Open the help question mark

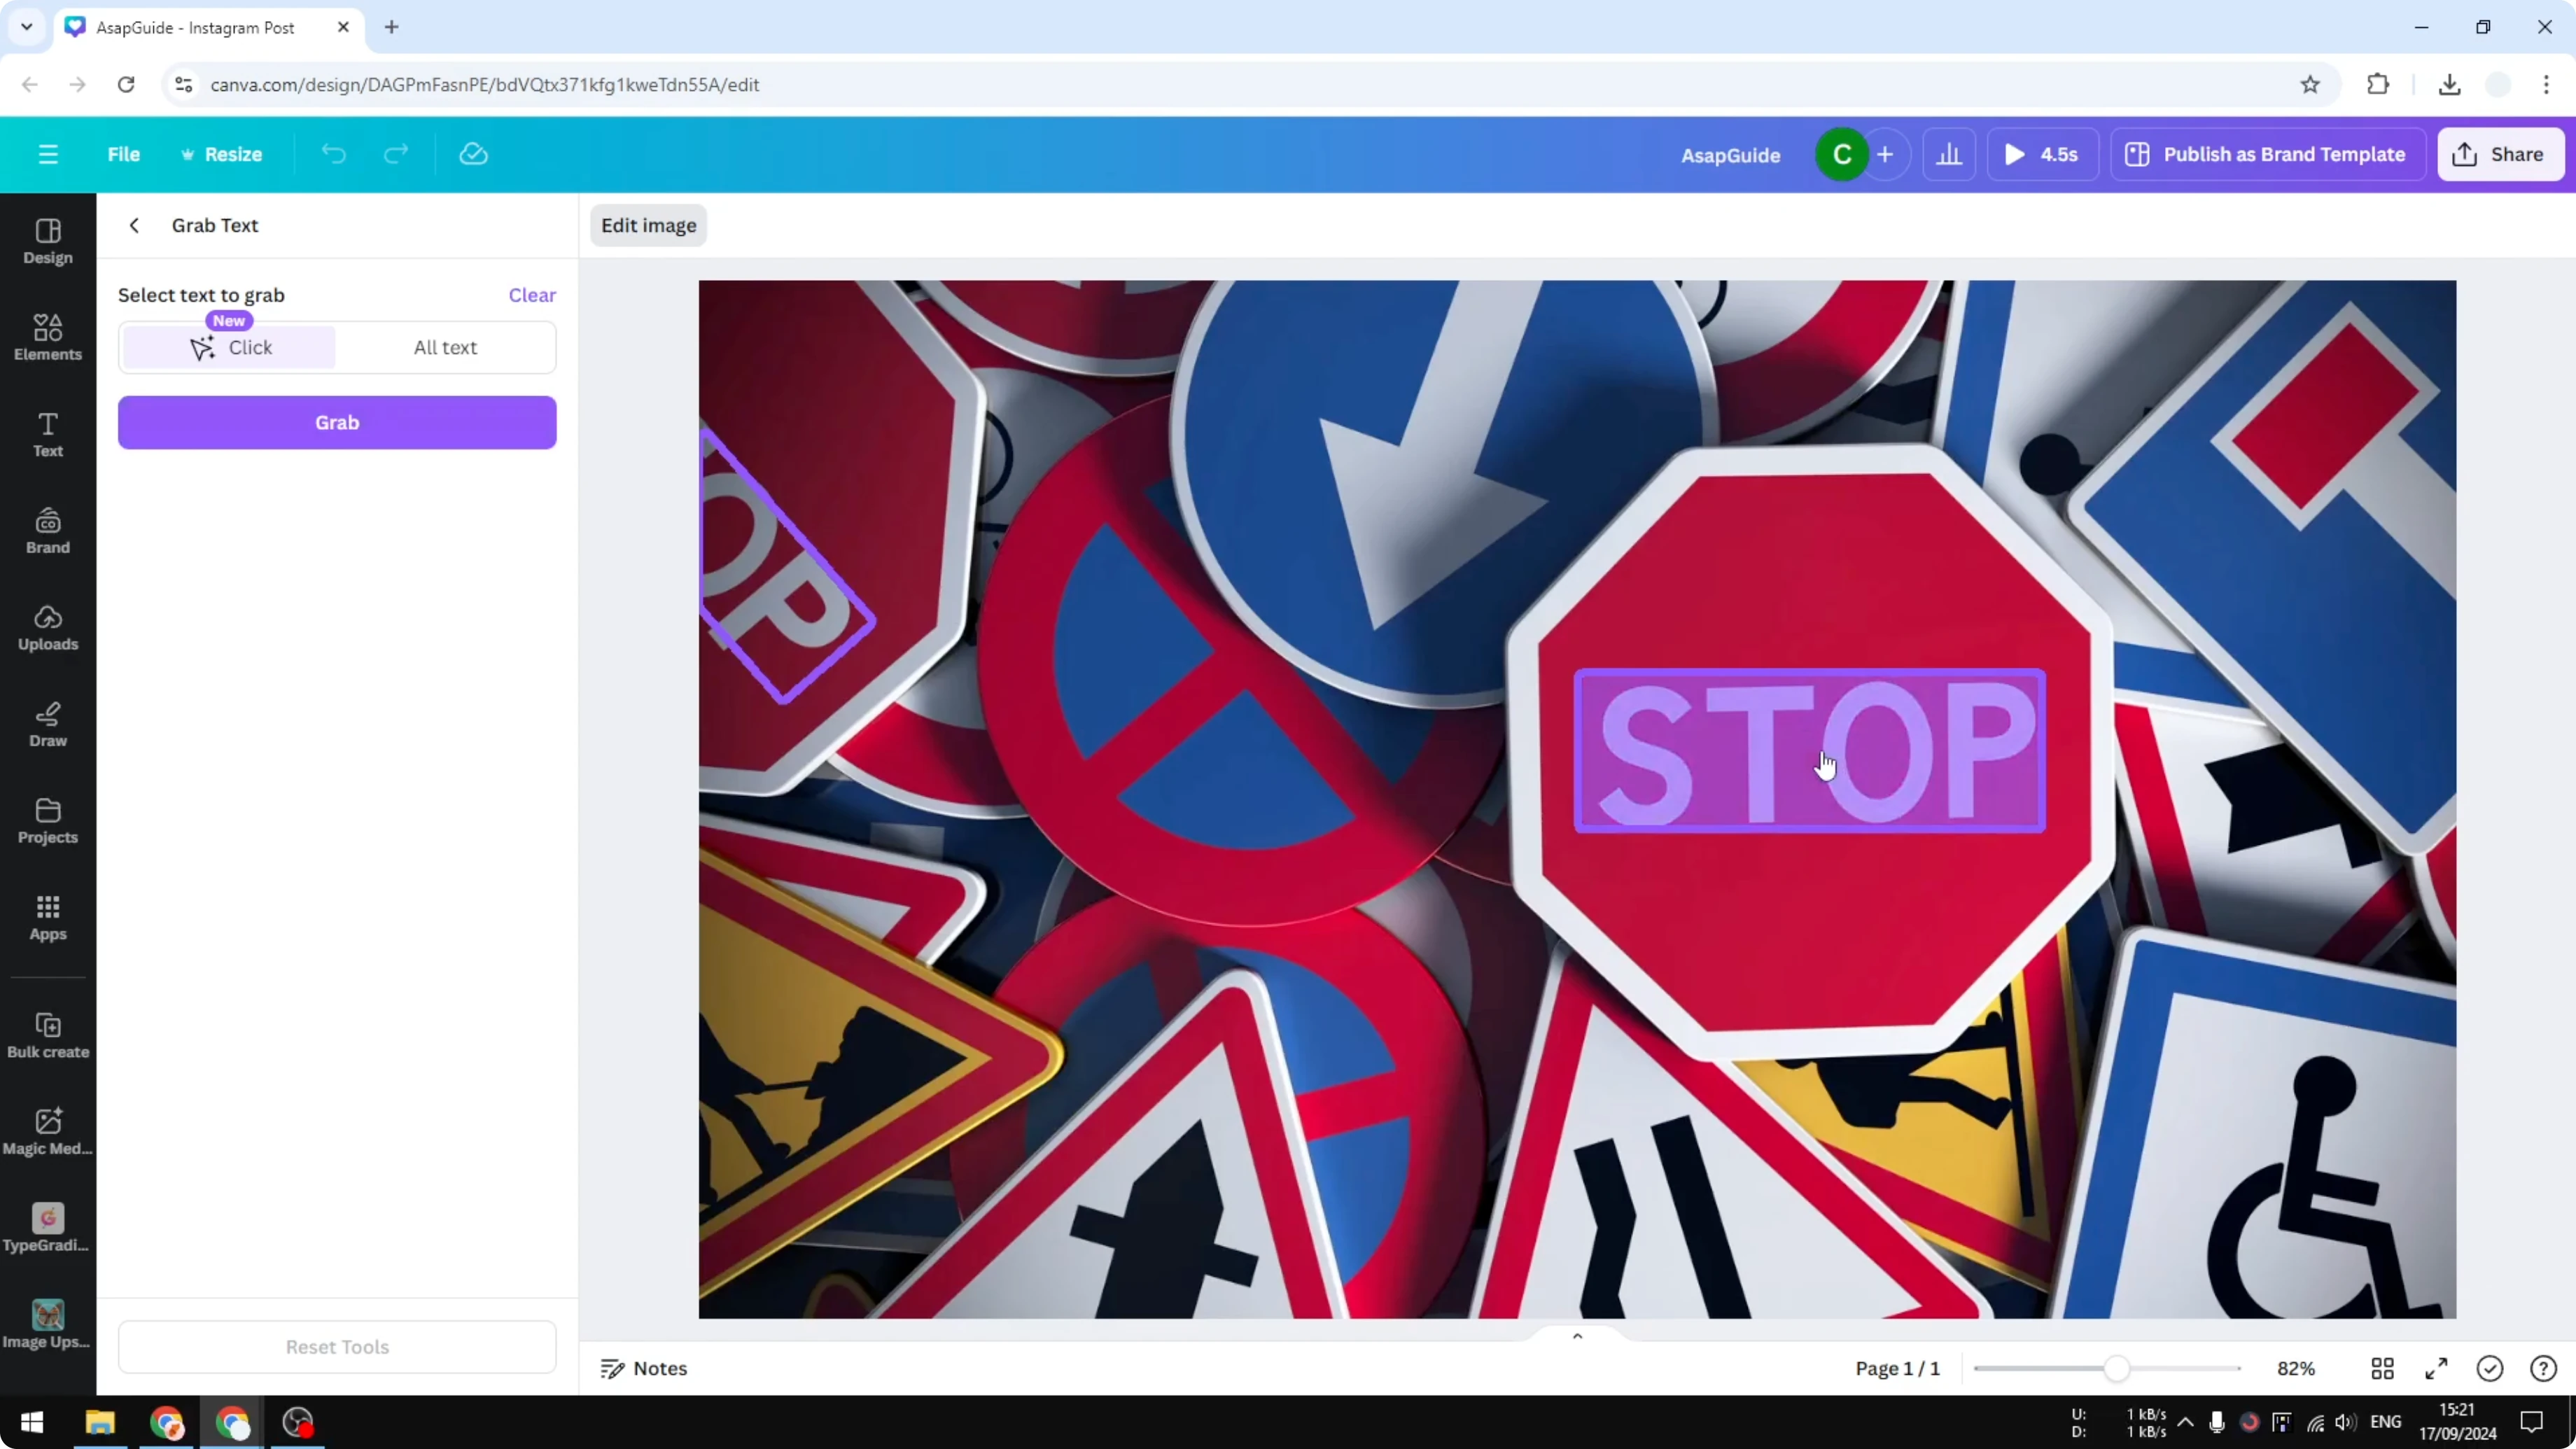[x=2543, y=1368]
